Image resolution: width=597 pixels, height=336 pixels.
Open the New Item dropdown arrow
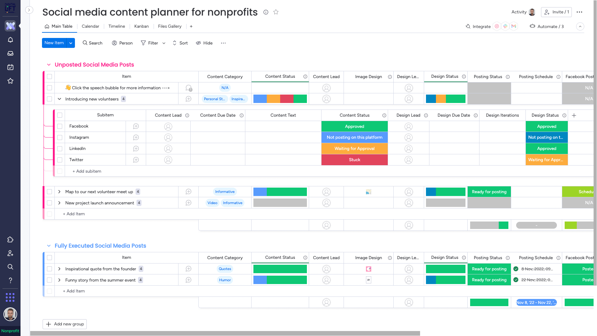[x=71, y=43]
